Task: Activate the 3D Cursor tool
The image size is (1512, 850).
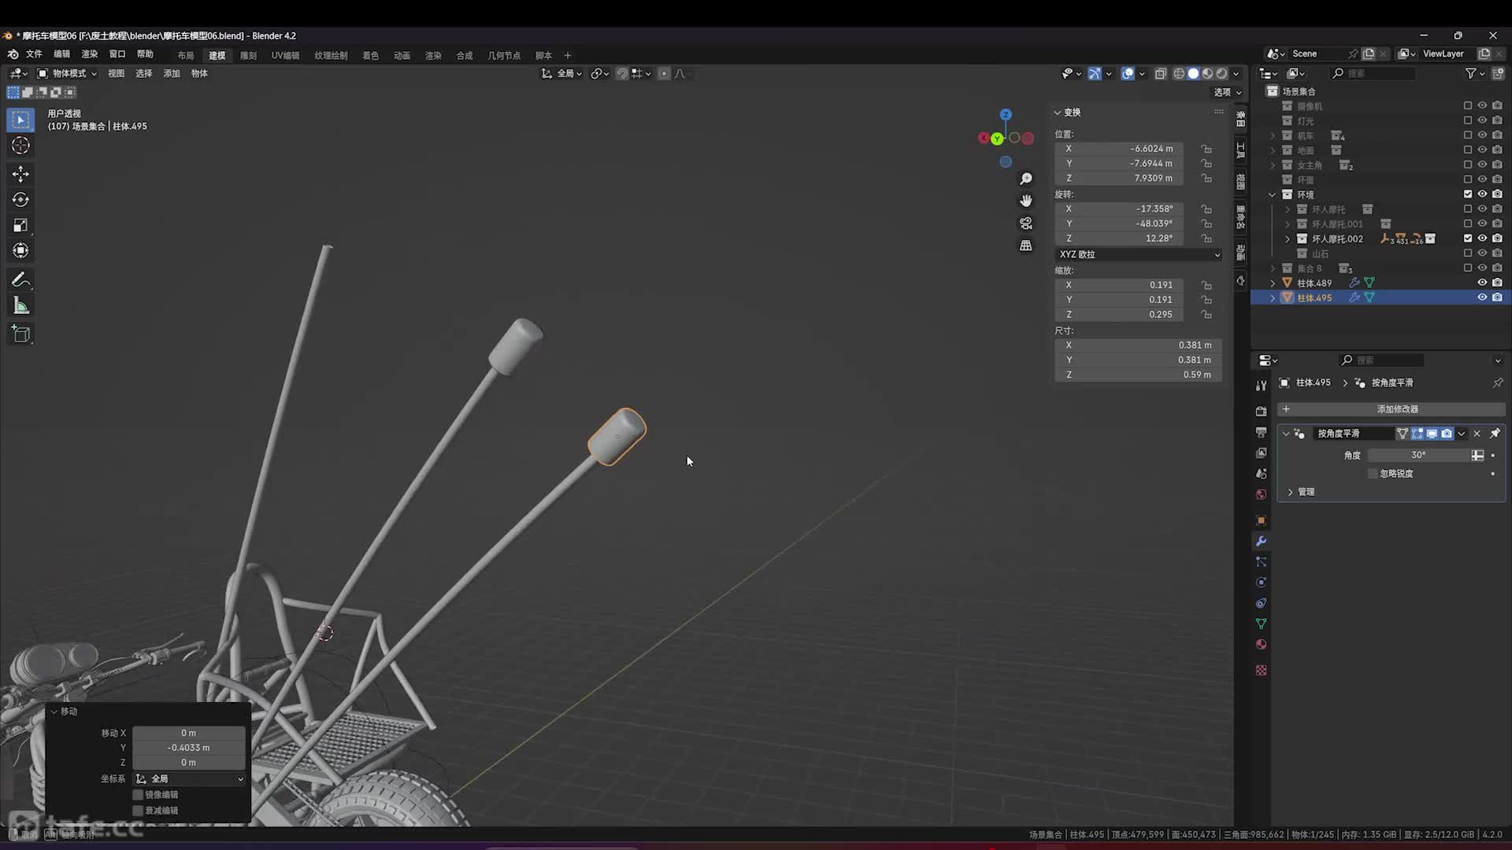Action: point(21,146)
